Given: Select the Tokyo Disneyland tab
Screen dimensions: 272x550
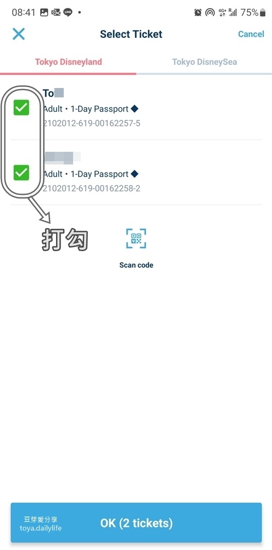Looking at the screenshot, I should click(68, 62).
